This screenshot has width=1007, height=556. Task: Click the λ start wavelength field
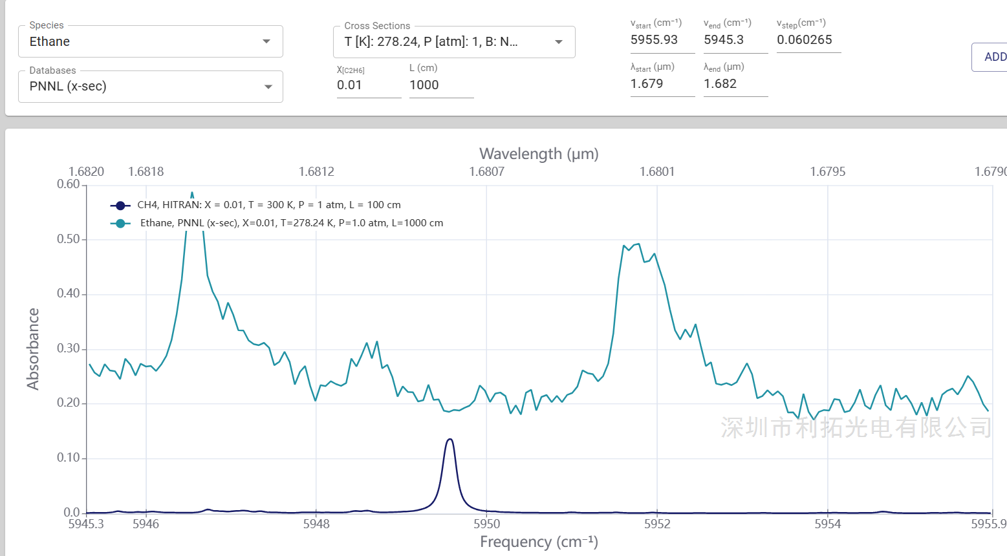tap(662, 83)
